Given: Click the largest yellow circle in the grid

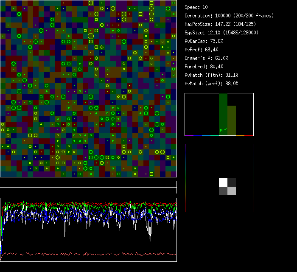Looking at the screenshot, I should tap(90, 36).
